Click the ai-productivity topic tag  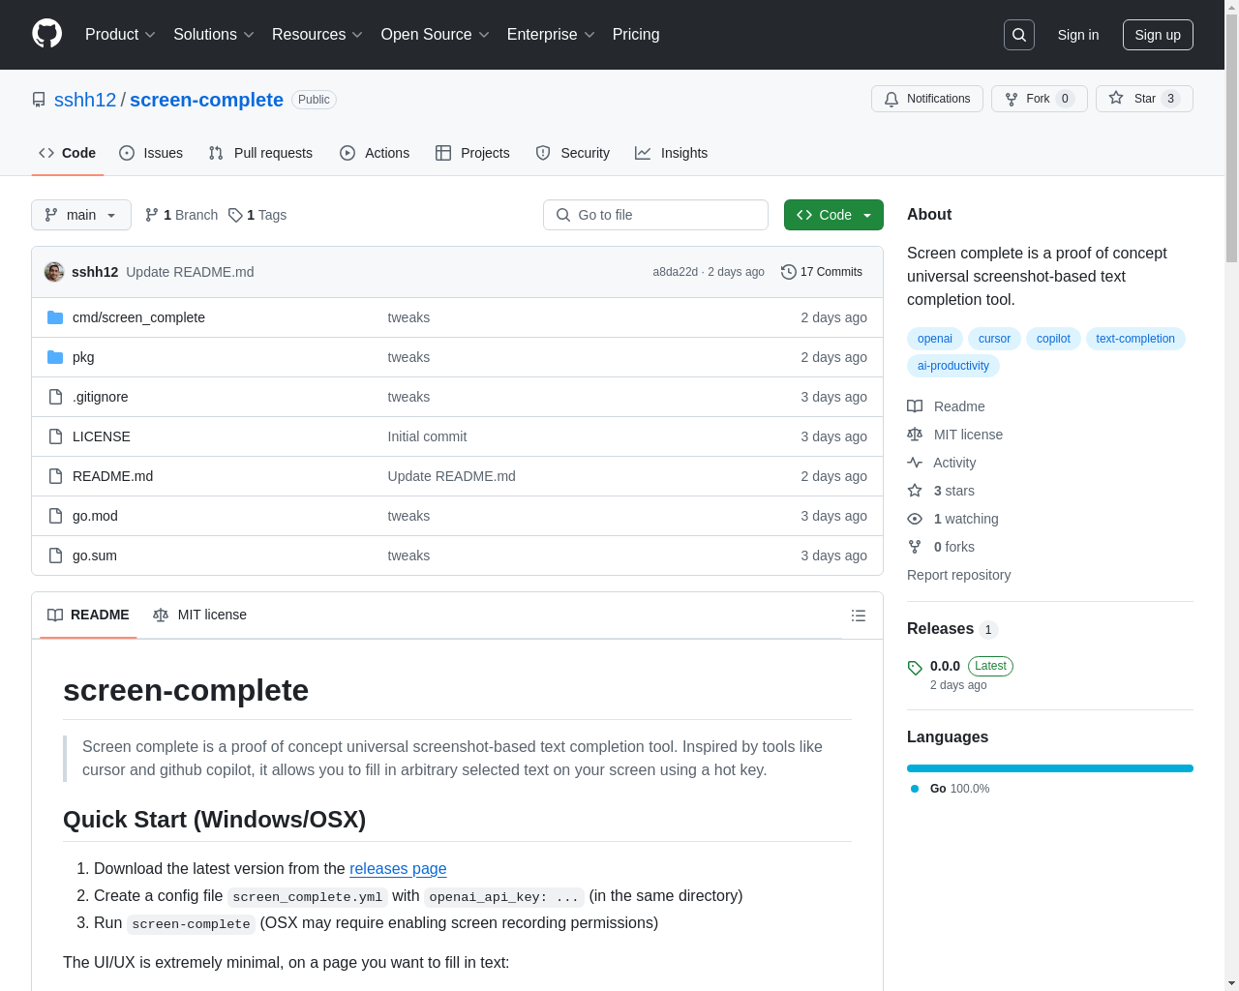953,366
